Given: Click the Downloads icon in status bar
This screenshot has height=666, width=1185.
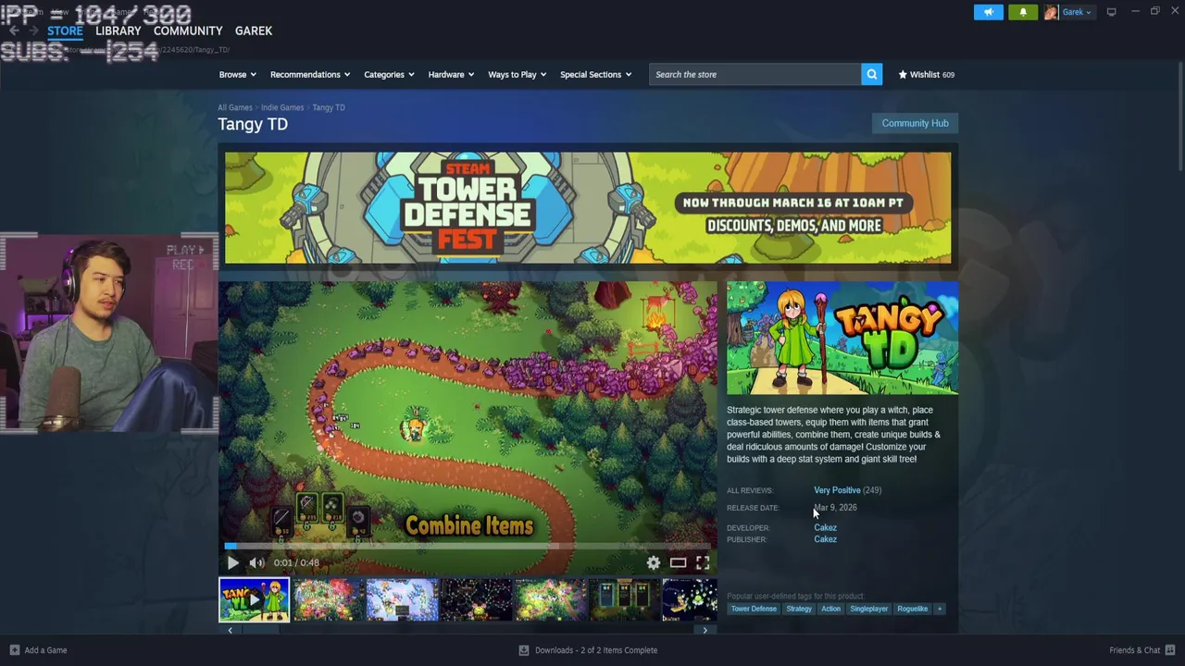Looking at the screenshot, I should pyautogui.click(x=524, y=650).
